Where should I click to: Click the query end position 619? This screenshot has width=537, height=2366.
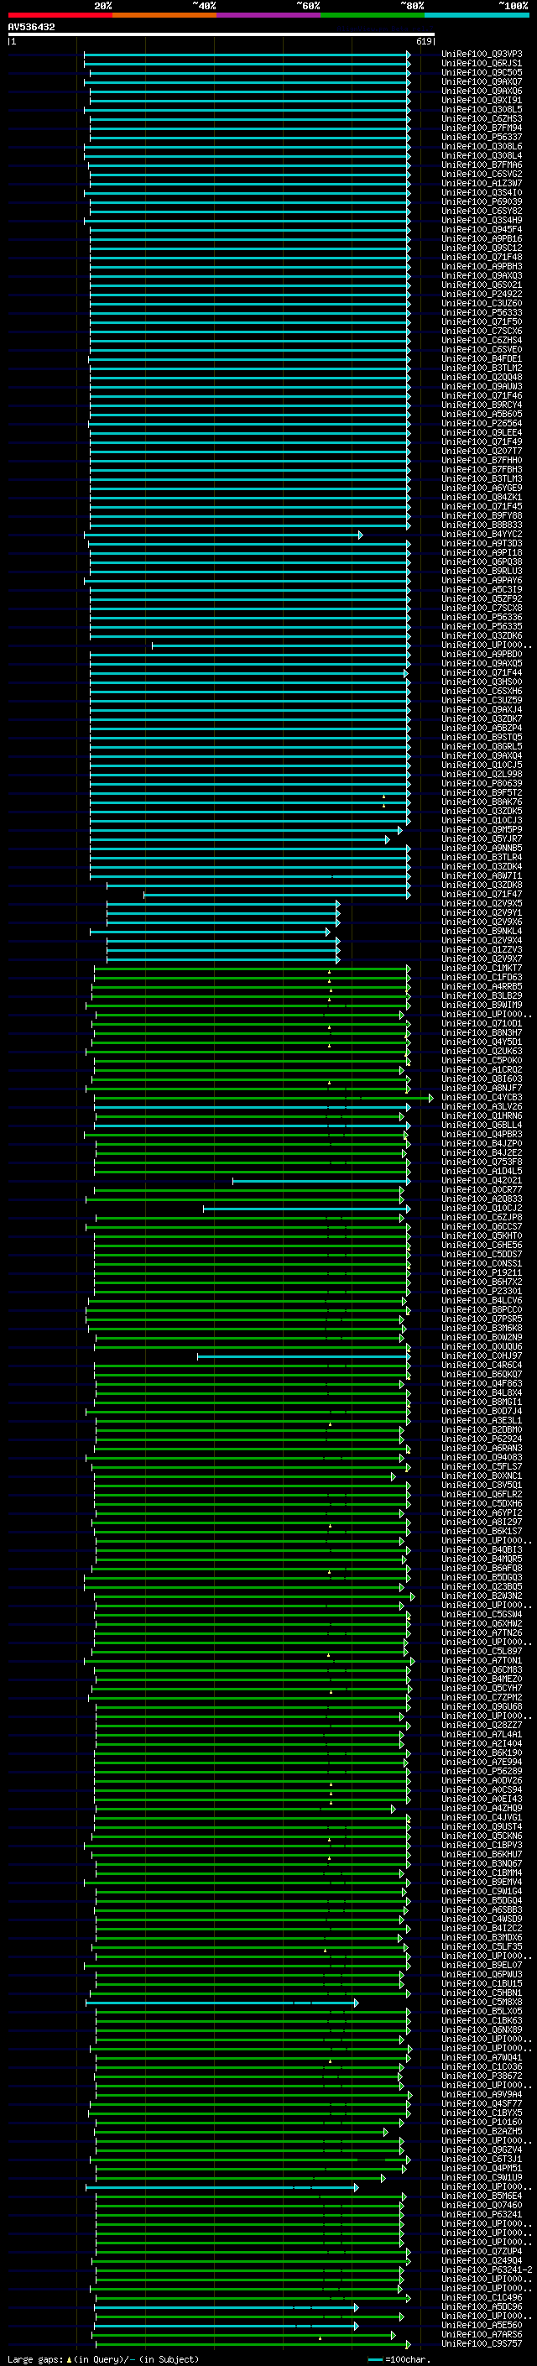(x=423, y=41)
